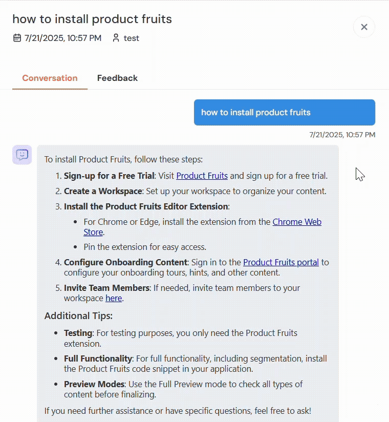The width and height of the screenshot is (389, 422).
Task: Click the bold 'Full Functionality' tip
Action: (x=98, y=358)
